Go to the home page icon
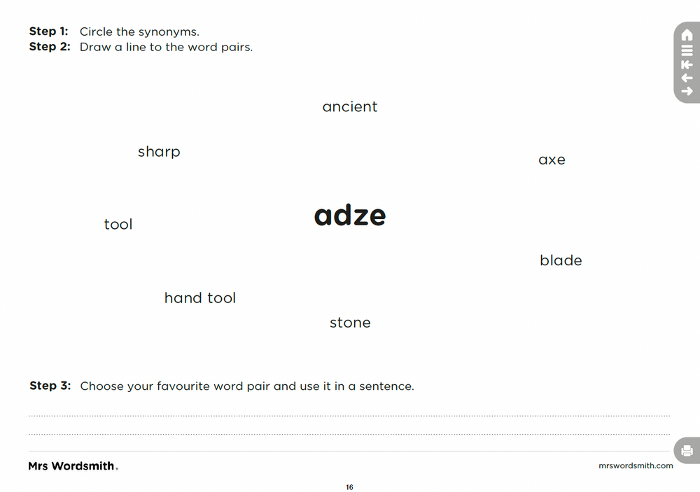The image size is (700, 492). pos(687,35)
